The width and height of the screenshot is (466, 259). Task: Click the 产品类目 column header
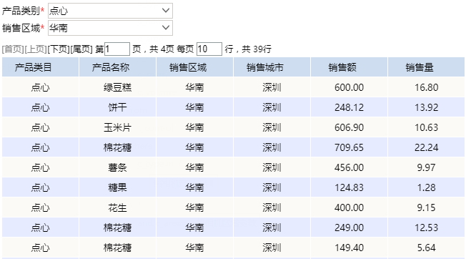[x=41, y=67]
